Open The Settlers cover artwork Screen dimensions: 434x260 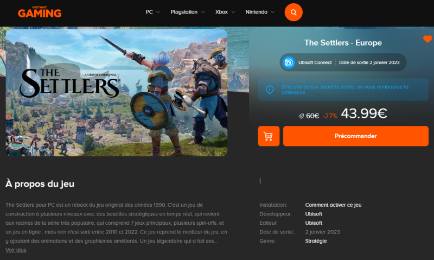pyautogui.click(x=117, y=93)
